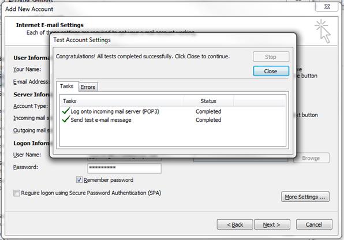Image resolution: width=344 pixels, height=240 pixels.
Task: Select the Tasks tab
Action: coord(67,86)
